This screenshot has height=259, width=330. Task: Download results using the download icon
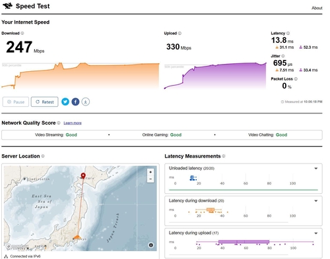click(x=86, y=101)
